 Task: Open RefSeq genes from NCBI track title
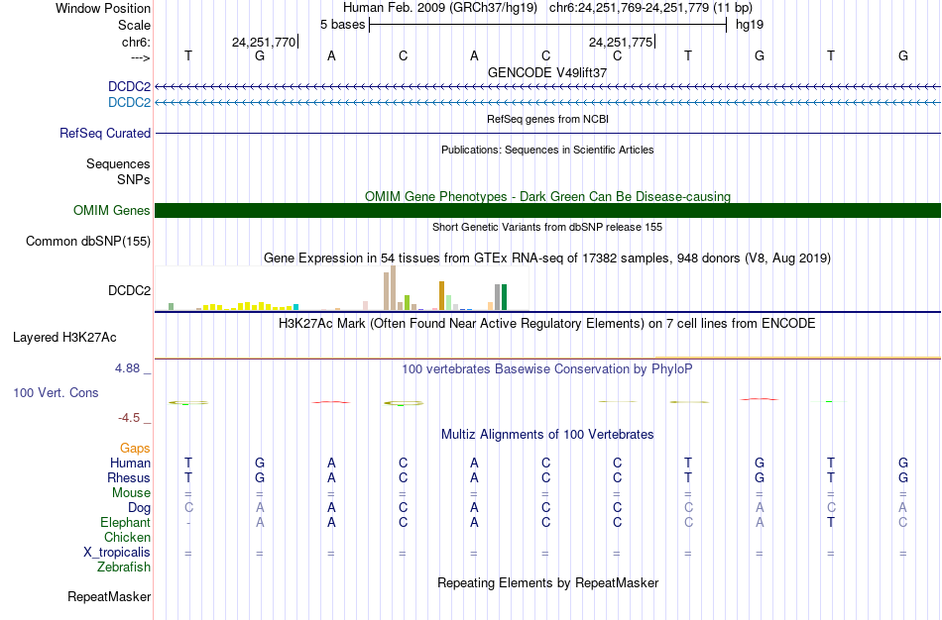tap(547, 119)
